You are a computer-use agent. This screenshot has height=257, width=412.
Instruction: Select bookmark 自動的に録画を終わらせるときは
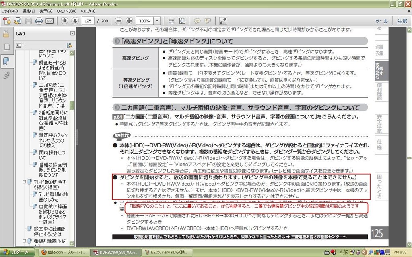tap(53, 214)
